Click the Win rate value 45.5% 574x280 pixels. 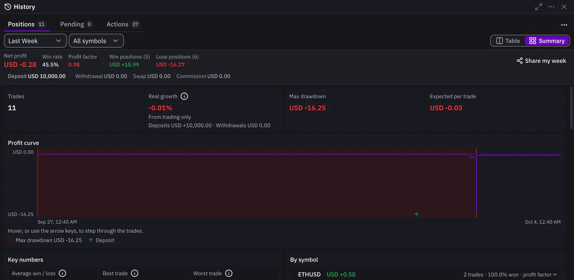tap(50, 65)
